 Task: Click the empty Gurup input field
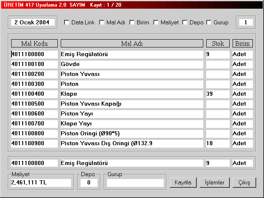point(134,182)
